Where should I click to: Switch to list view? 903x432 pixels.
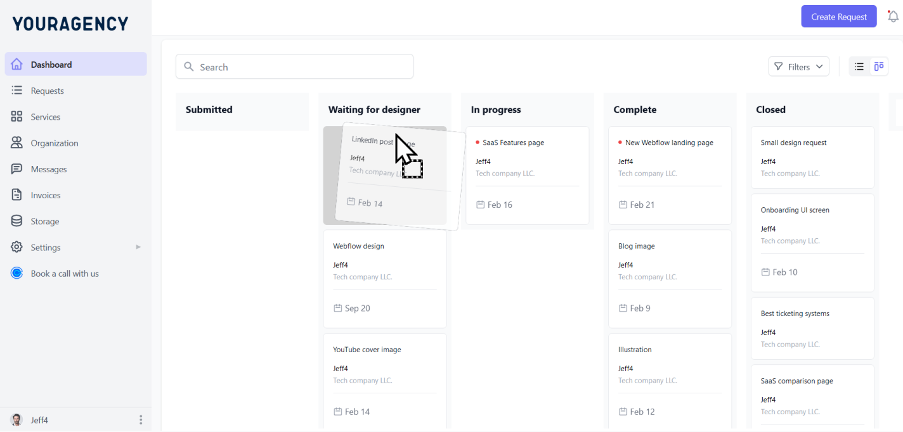point(859,66)
